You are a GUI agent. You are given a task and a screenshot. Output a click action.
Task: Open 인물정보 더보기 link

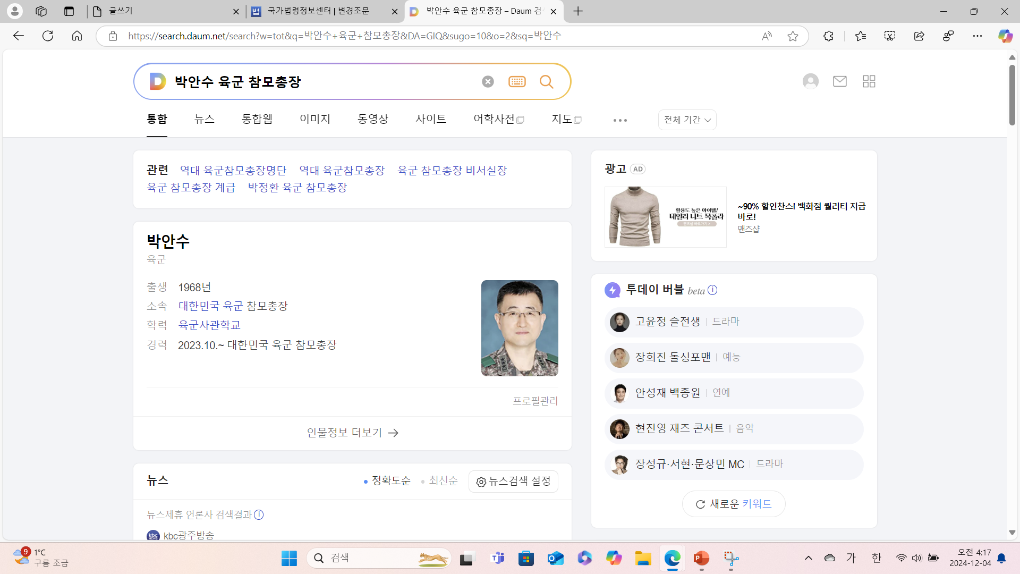[352, 433]
